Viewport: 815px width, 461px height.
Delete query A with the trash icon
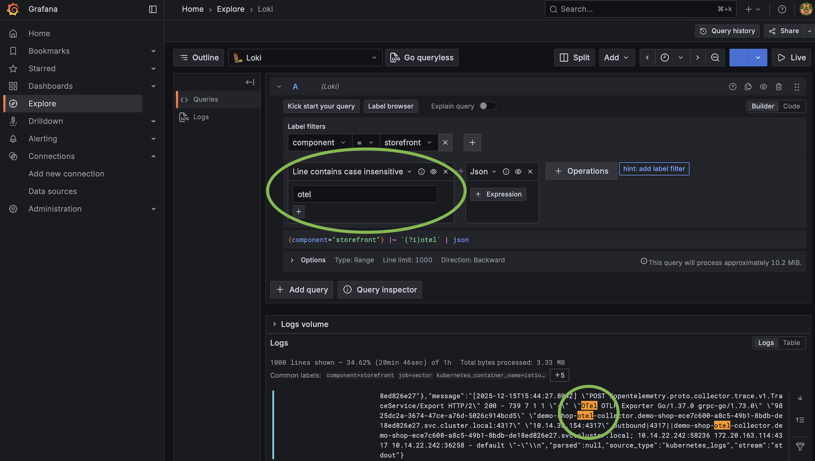[x=779, y=86]
